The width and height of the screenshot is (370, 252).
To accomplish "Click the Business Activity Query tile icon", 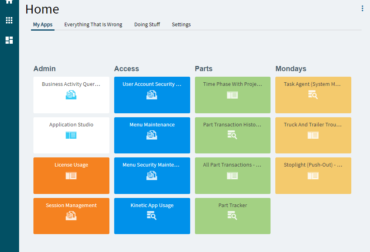I will [71, 95].
